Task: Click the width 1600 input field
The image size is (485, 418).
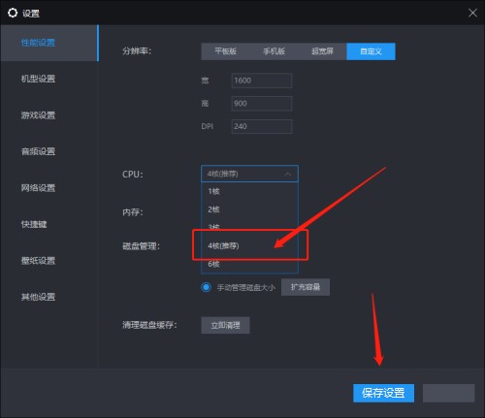Action: click(x=262, y=80)
